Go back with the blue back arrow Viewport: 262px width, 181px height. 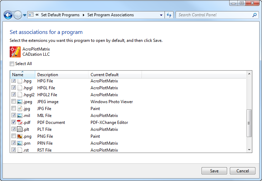pyautogui.click(x=8, y=15)
